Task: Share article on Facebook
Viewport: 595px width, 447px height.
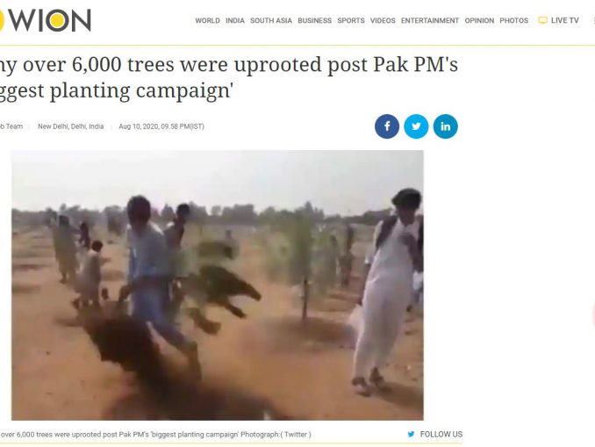Action: pos(387,126)
